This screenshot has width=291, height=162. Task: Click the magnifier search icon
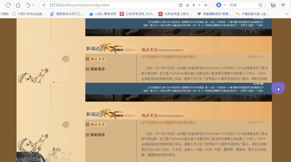tap(260, 5)
